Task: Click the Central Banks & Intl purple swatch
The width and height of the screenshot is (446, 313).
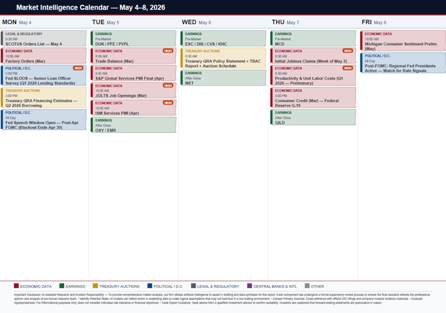Action: coord(249,286)
